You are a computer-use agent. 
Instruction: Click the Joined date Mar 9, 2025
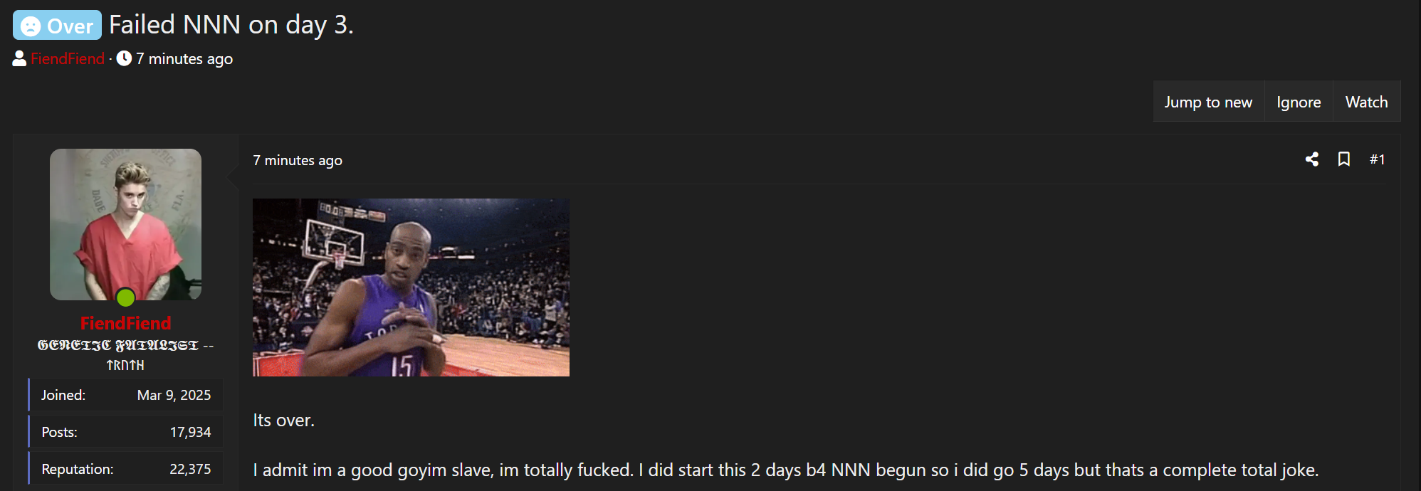pos(174,395)
